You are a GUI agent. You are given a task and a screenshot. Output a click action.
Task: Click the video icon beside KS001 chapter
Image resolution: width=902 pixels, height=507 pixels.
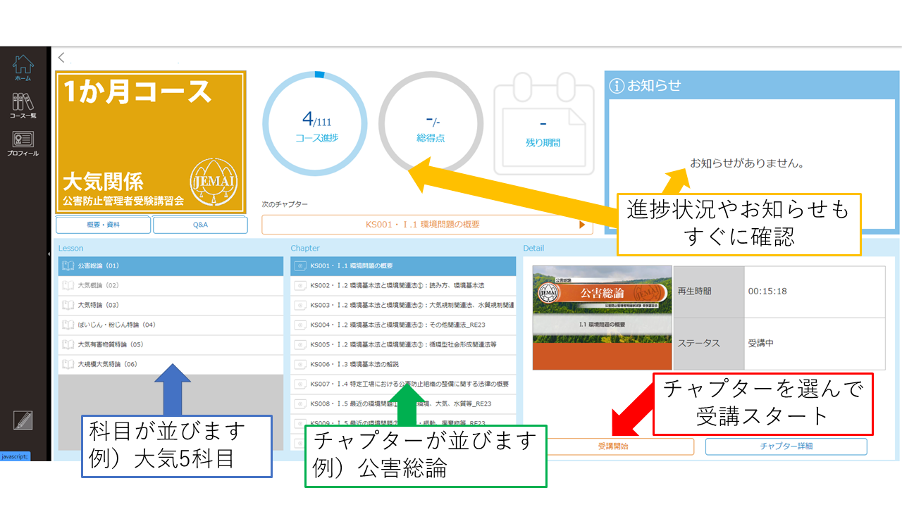coord(299,266)
